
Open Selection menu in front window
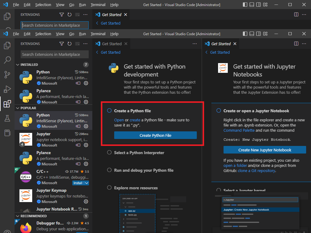coord(43,34)
